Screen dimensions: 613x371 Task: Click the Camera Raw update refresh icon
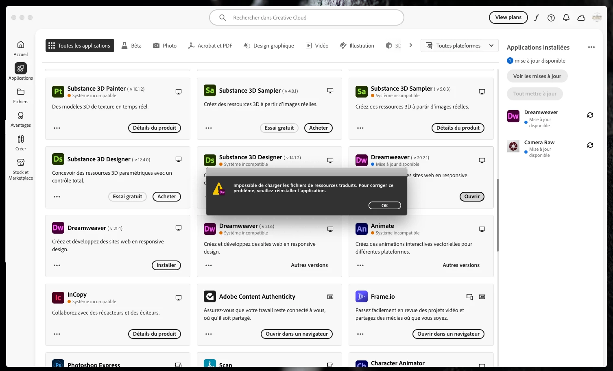click(590, 145)
